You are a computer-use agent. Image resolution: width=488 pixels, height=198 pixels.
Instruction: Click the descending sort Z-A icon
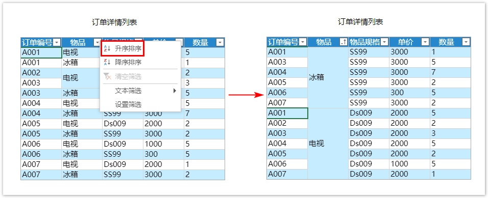point(107,62)
